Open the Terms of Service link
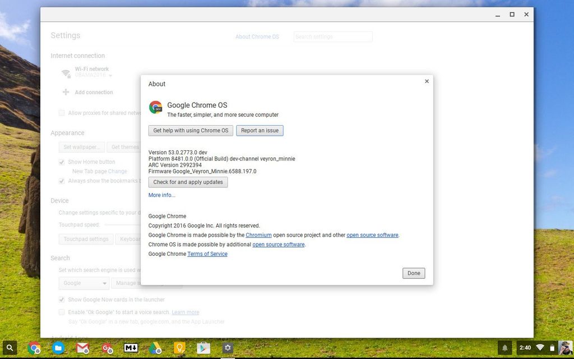The width and height of the screenshot is (574, 359). click(207, 254)
